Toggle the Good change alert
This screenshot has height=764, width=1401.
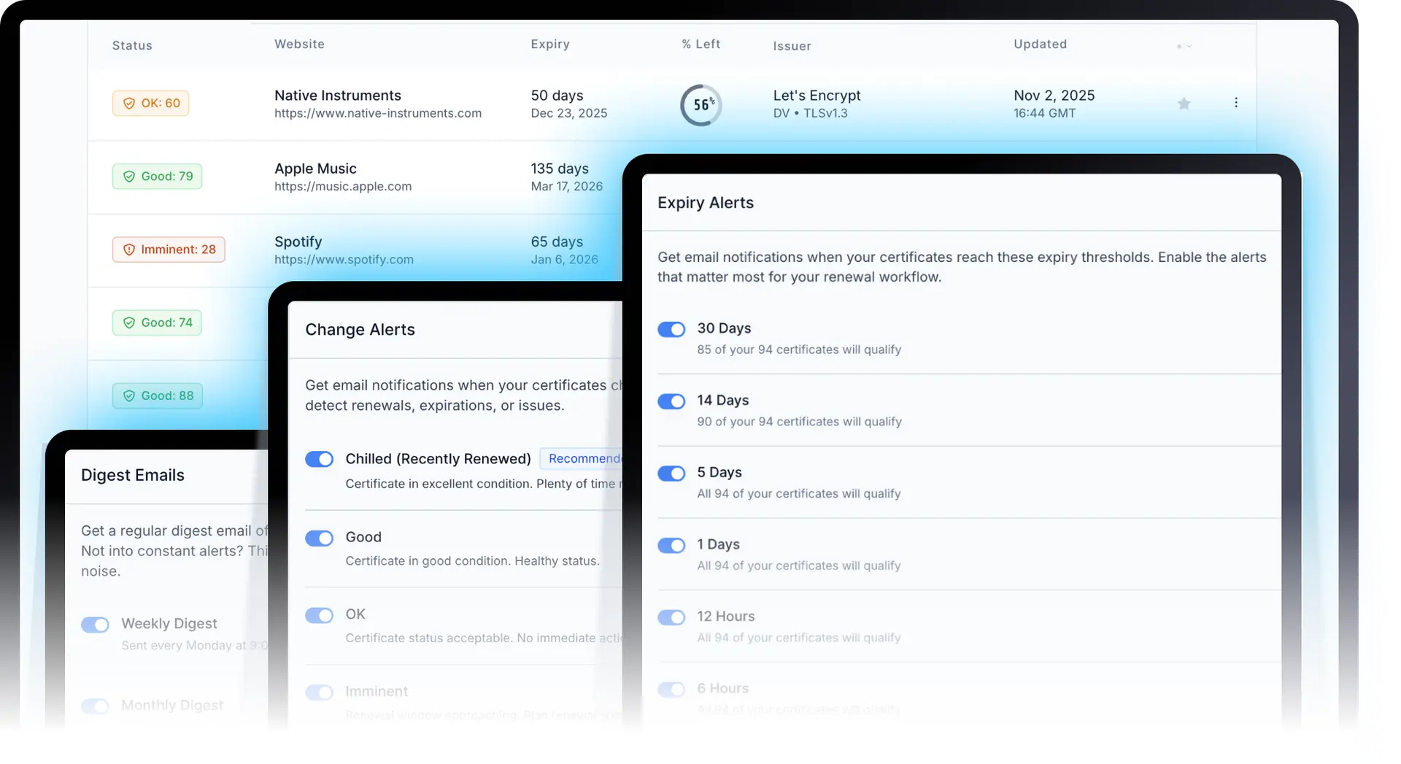tap(319, 539)
